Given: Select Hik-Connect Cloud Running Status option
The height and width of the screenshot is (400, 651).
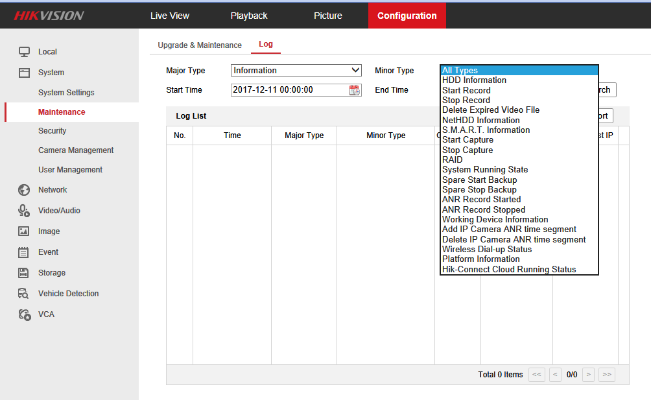Looking at the screenshot, I should coord(508,270).
